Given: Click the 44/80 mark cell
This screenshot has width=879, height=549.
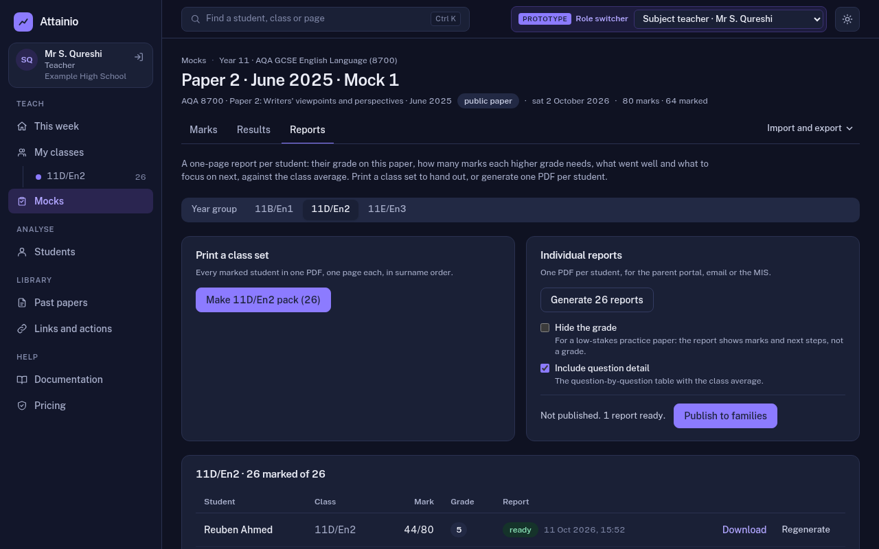Looking at the screenshot, I should (419, 530).
